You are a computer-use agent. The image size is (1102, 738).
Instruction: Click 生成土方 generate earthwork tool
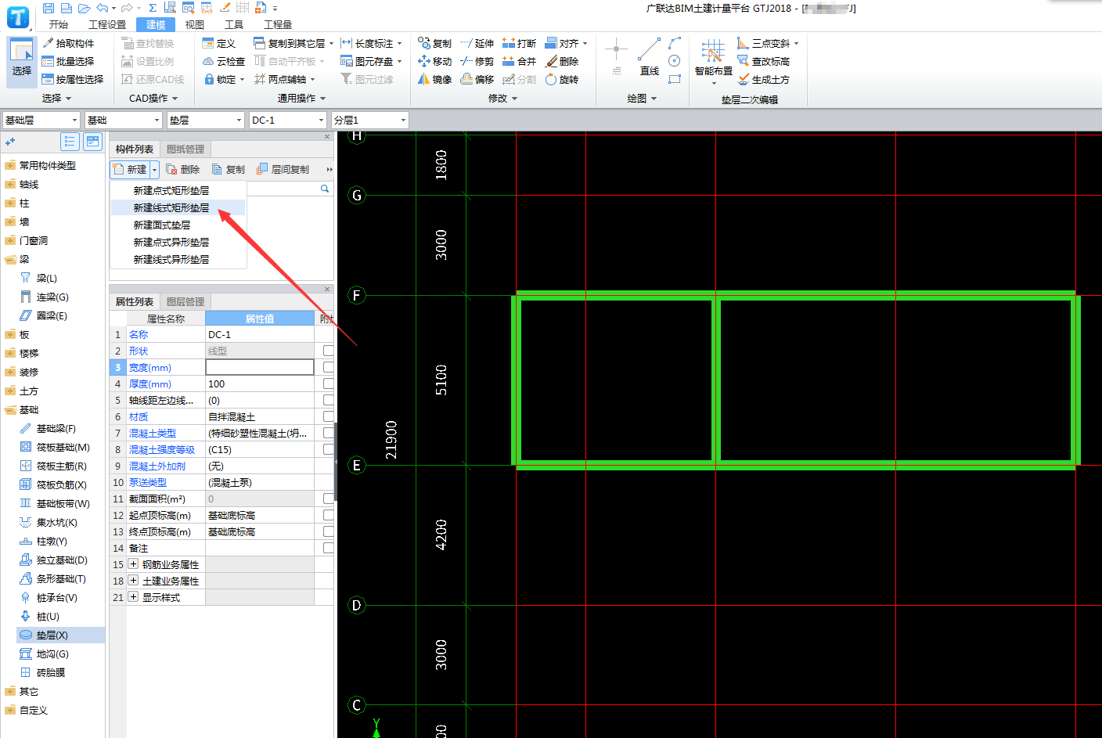click(763, 79)
